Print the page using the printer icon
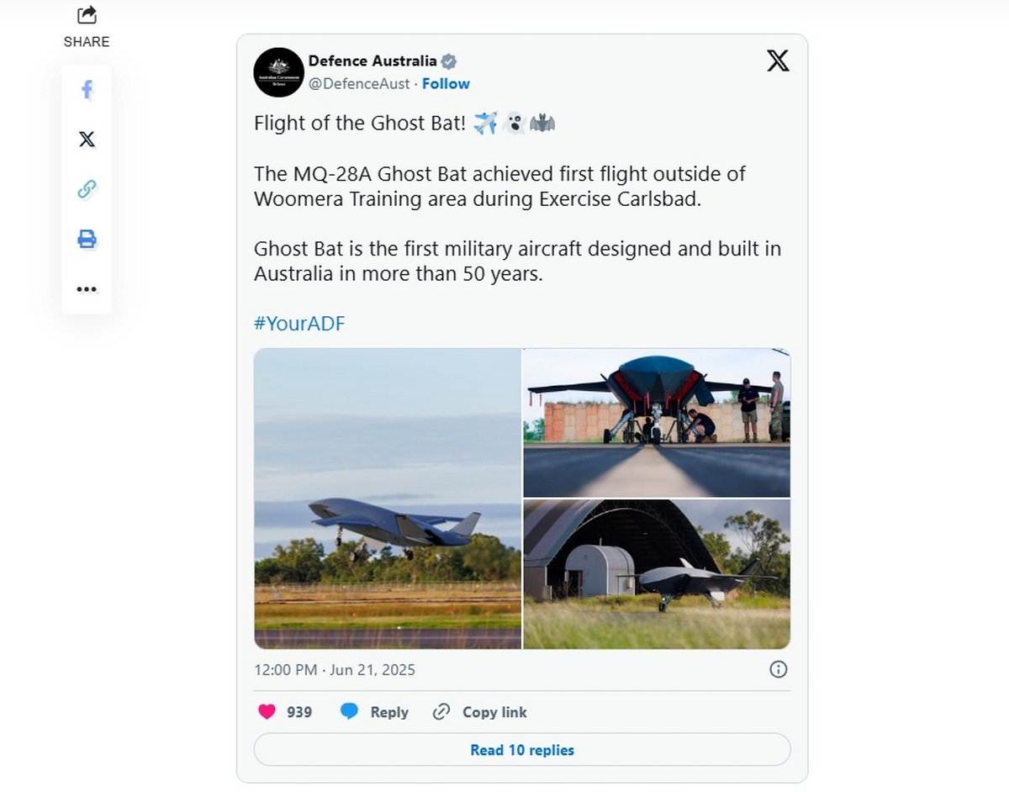Screen dimensions: 1009x792 [x=87, y=239]
